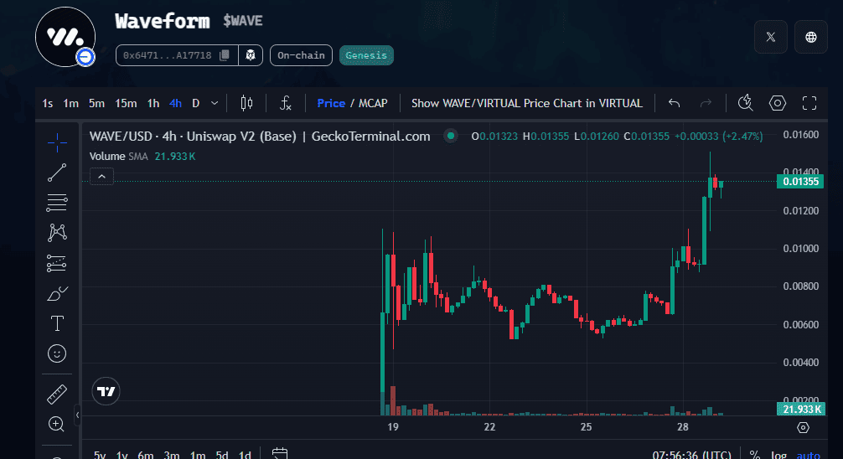
Task: Toggle the log scale
Action: click(778, 455)
